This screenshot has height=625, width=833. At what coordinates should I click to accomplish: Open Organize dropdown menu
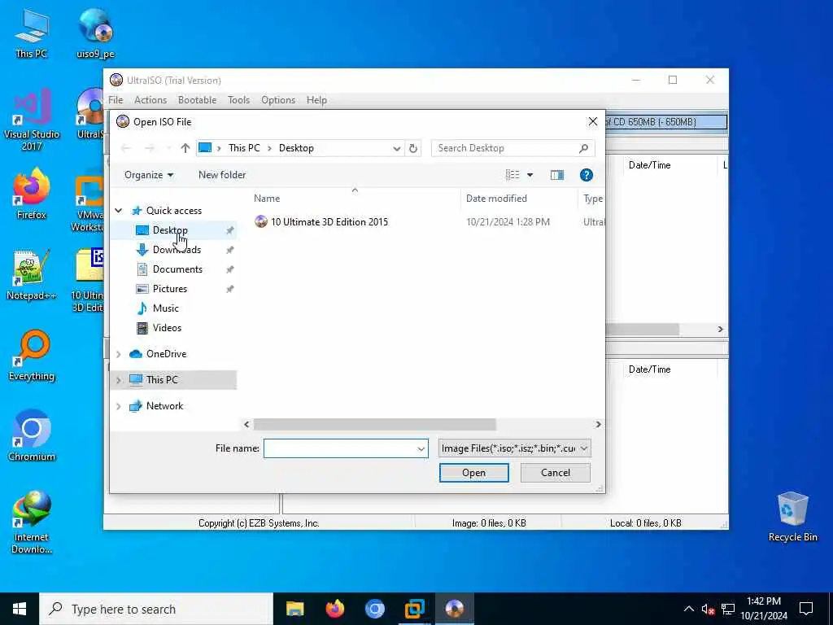[x=149, y=175]
